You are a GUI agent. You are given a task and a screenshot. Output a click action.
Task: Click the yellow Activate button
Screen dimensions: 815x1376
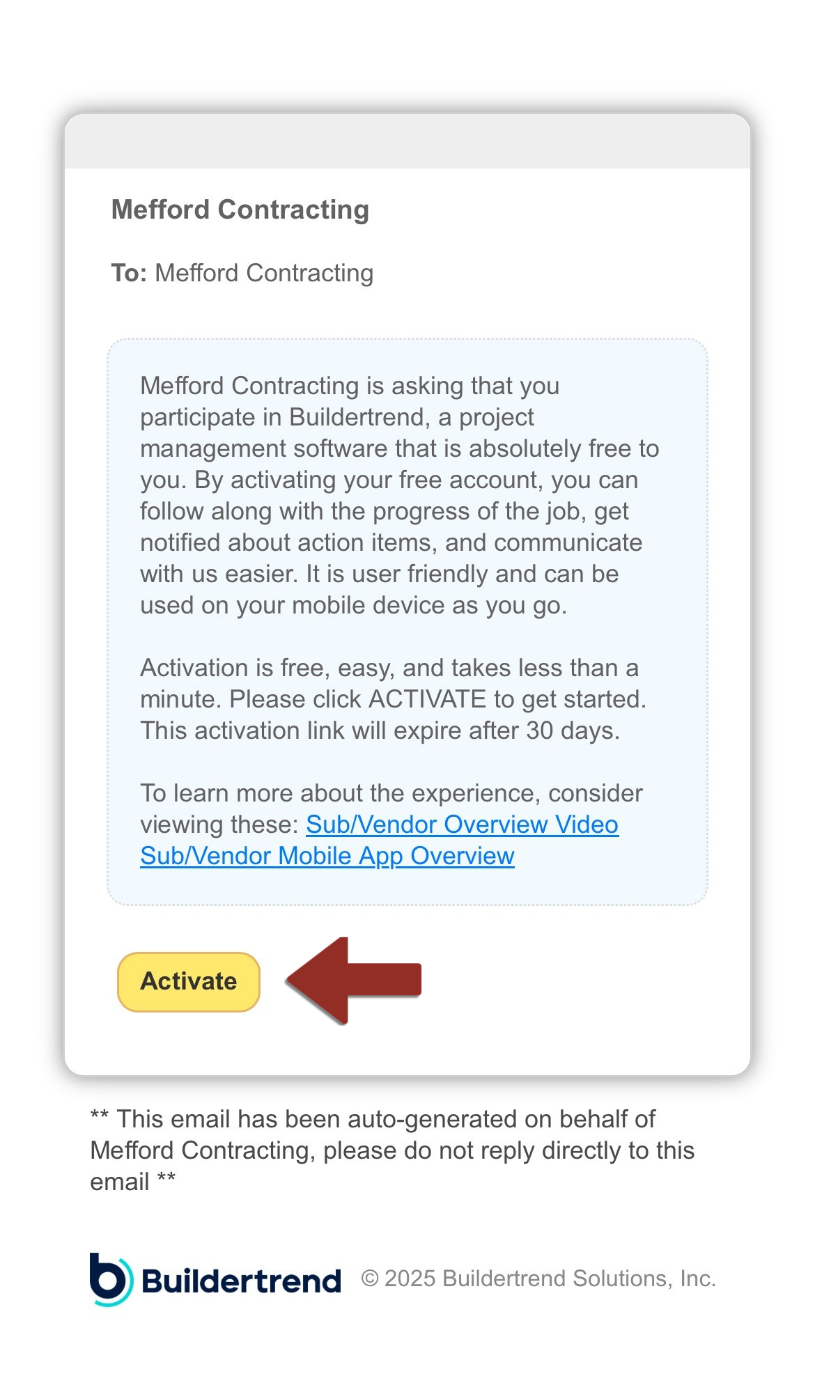[189, 982]
